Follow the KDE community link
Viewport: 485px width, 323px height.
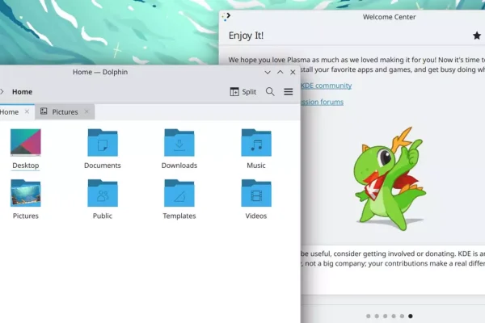coord(327,86)
